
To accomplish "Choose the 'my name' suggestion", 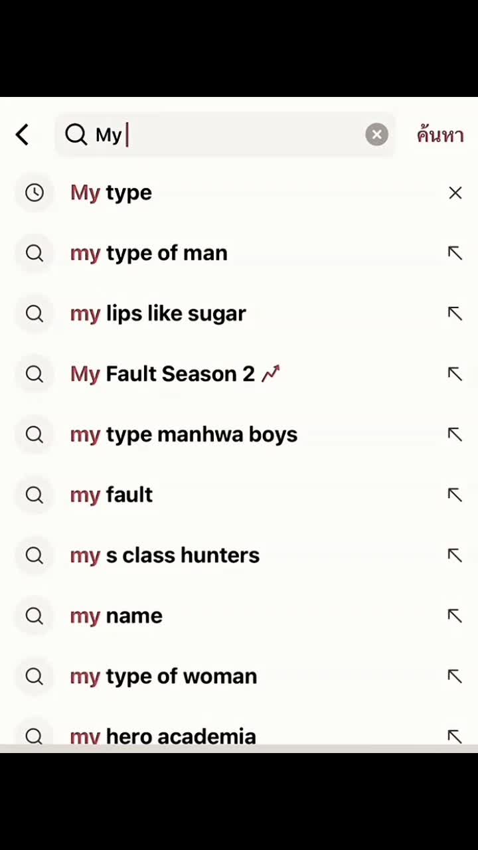I will click(116, 616).
